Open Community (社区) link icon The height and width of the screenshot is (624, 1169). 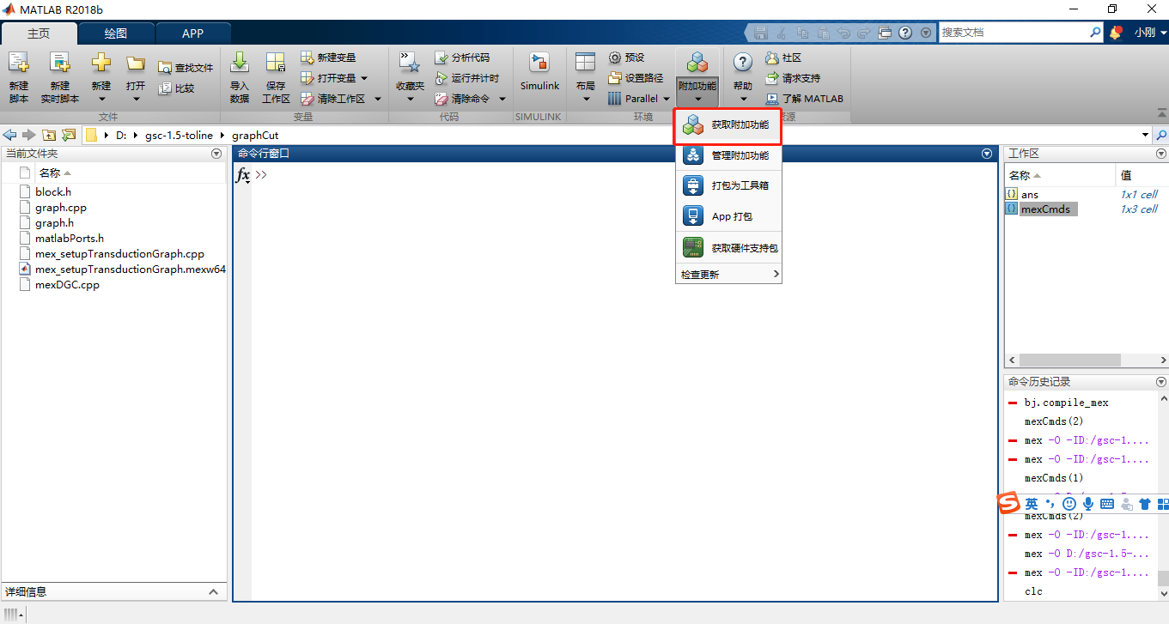tap(771, 58)
